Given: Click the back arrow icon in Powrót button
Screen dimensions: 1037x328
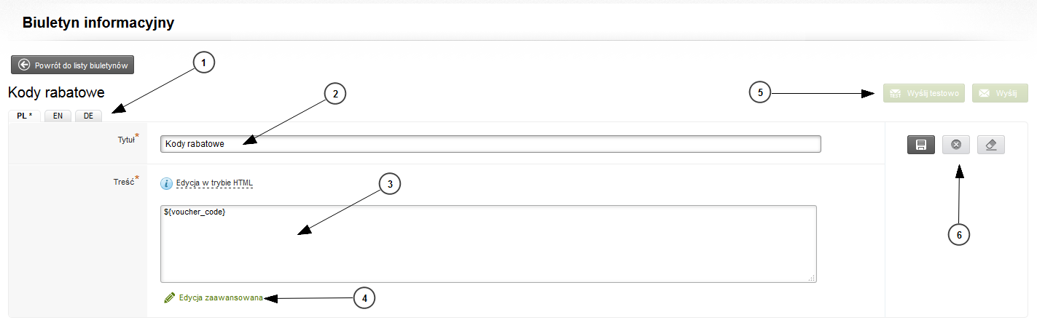Looking at the screenshot, I should (x=24, y=65).
